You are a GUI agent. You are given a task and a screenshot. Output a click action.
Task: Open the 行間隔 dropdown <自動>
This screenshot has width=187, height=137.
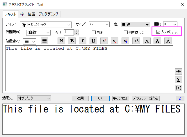point(38,33)
